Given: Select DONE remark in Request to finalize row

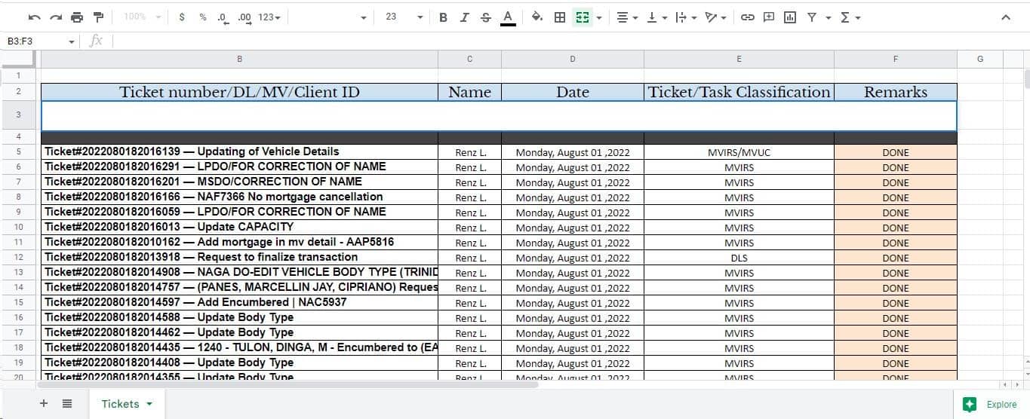Looking at the screenshot, I should pyautogui.click(x=896, y=257).
